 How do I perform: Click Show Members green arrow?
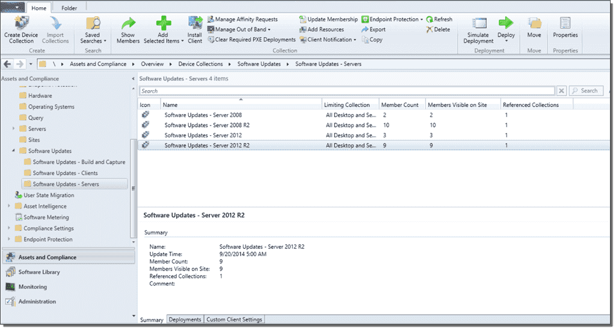[x=128, y=23]
